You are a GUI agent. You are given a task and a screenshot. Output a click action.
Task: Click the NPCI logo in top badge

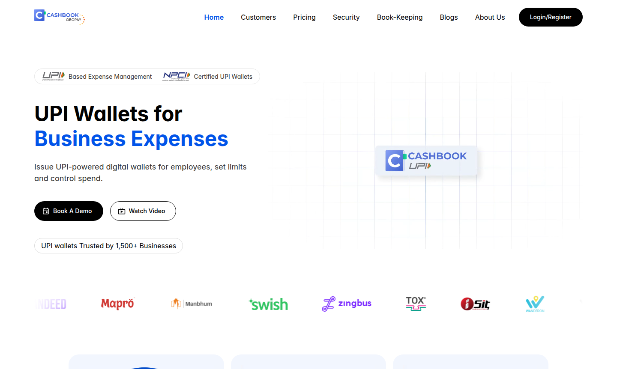tap(176, 76)
